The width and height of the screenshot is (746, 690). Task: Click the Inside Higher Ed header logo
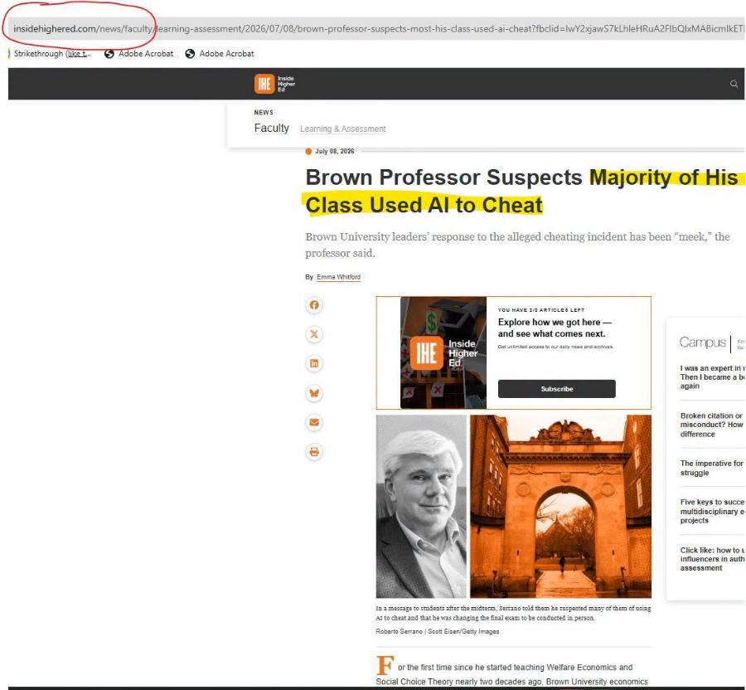[x=274, y=84]
